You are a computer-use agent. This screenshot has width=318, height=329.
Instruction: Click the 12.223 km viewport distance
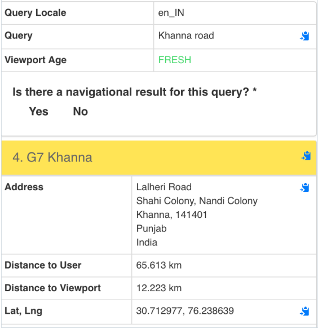pyautogui.click(x=159, y=288)
